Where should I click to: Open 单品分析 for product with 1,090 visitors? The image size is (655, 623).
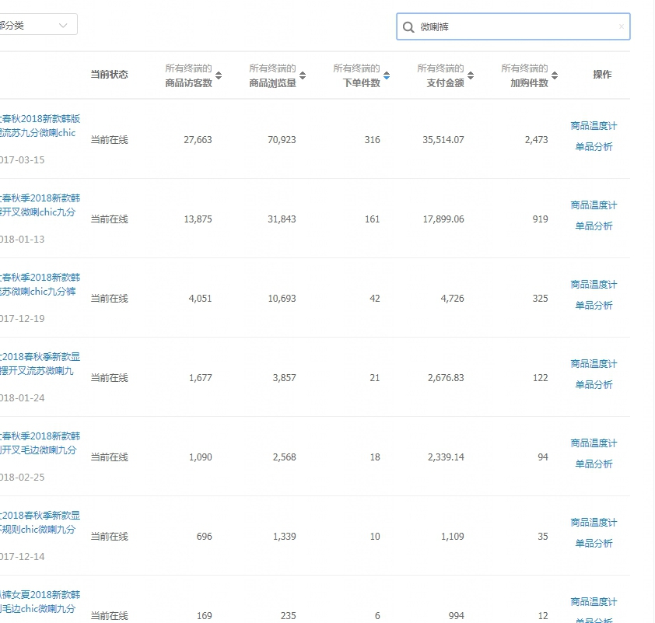(594, 464)
